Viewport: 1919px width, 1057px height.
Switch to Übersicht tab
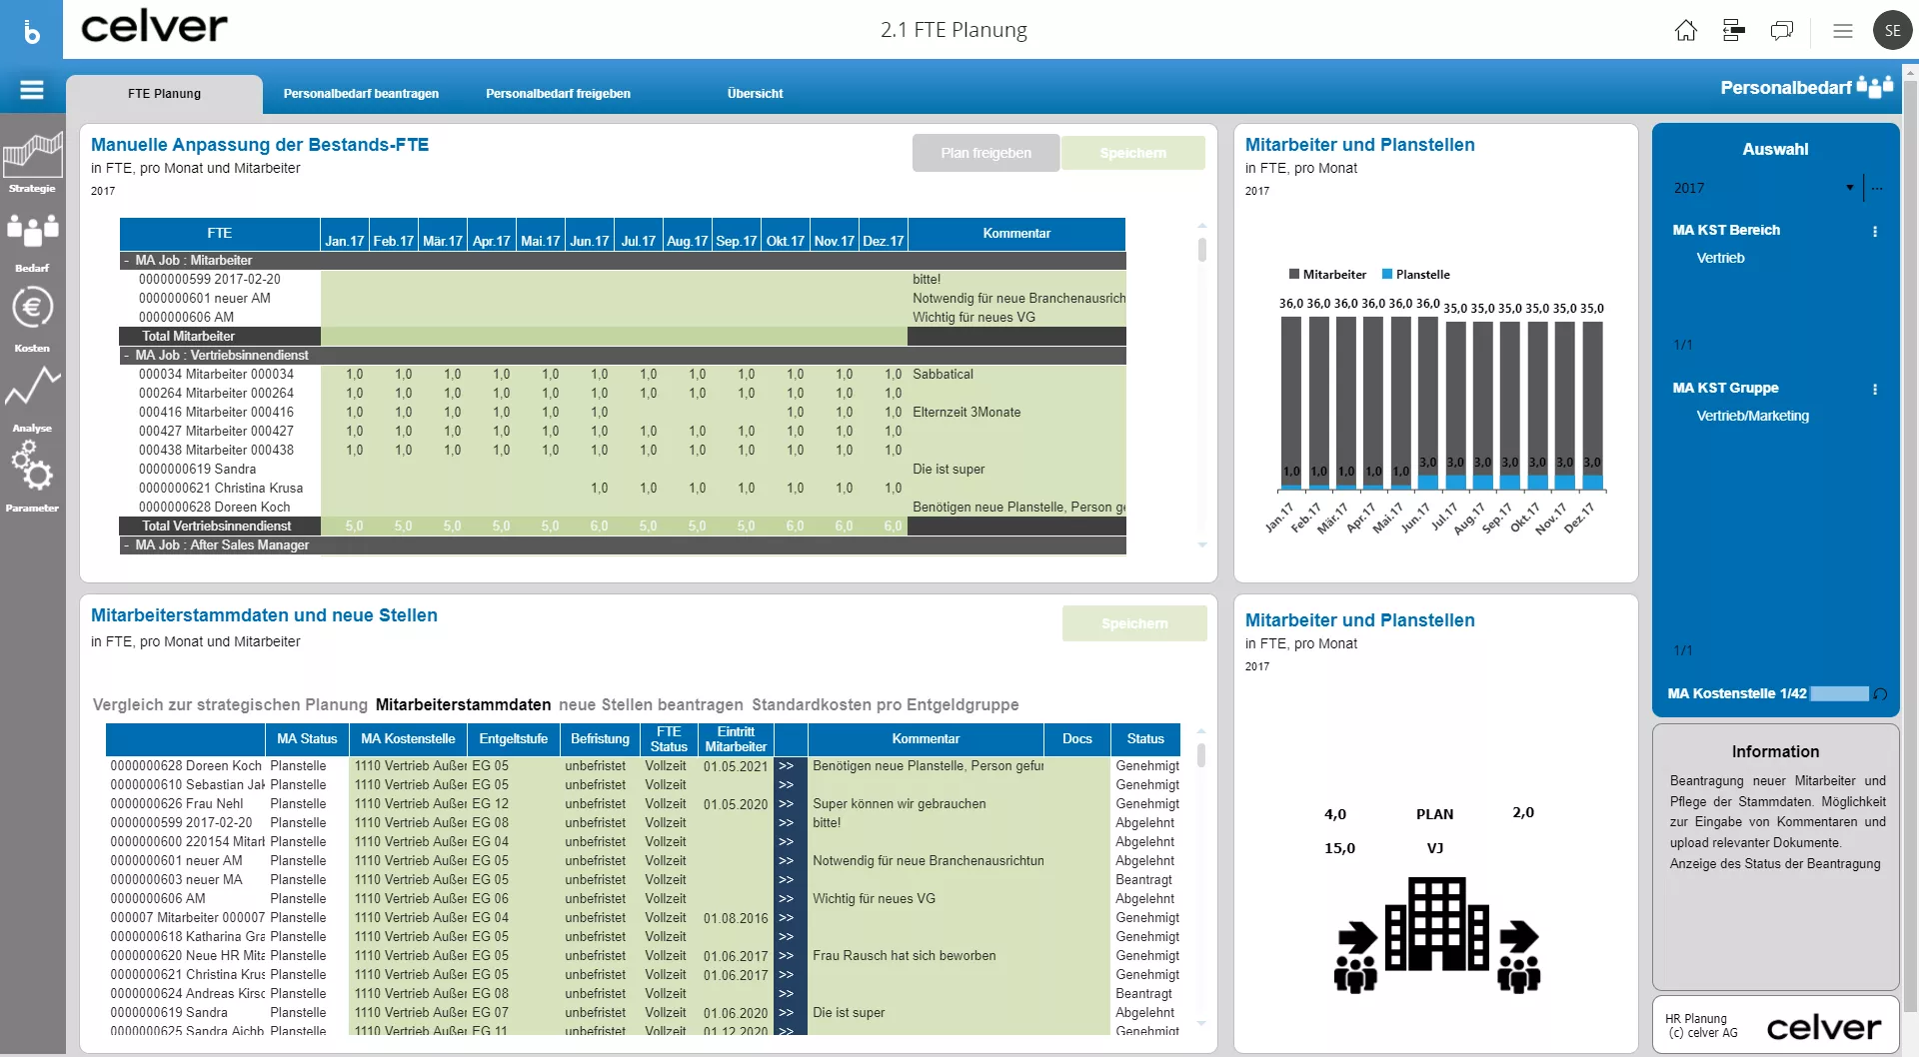tap(755, 94)
